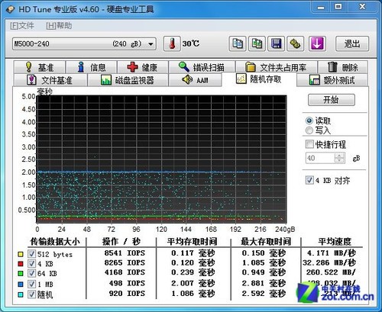This screenshot has width=382, height=312.
Task: Click the thermometer temperature icon
Action: 172,43
